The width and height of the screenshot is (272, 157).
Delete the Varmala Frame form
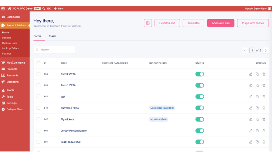click(263, 108)
